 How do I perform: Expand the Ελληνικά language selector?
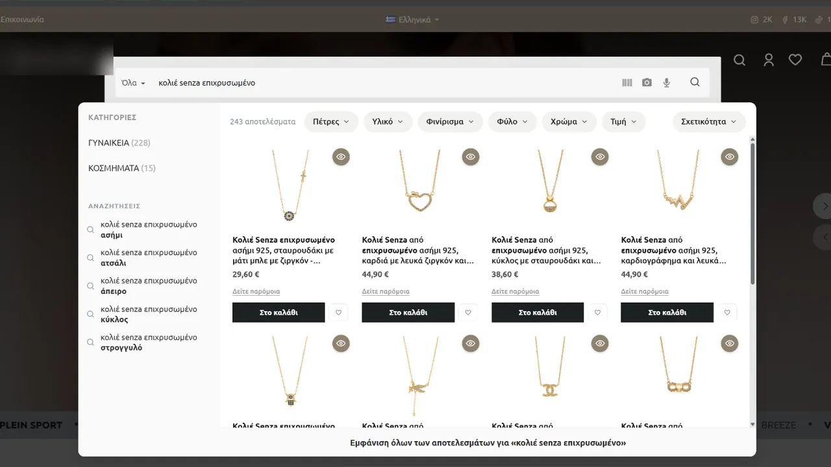[413, 19]
